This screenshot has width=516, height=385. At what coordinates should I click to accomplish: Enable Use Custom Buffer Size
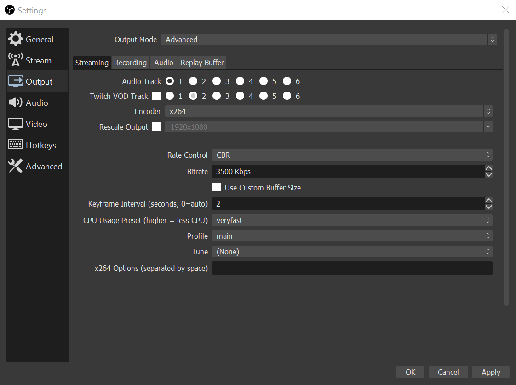(x=217, y=188)
